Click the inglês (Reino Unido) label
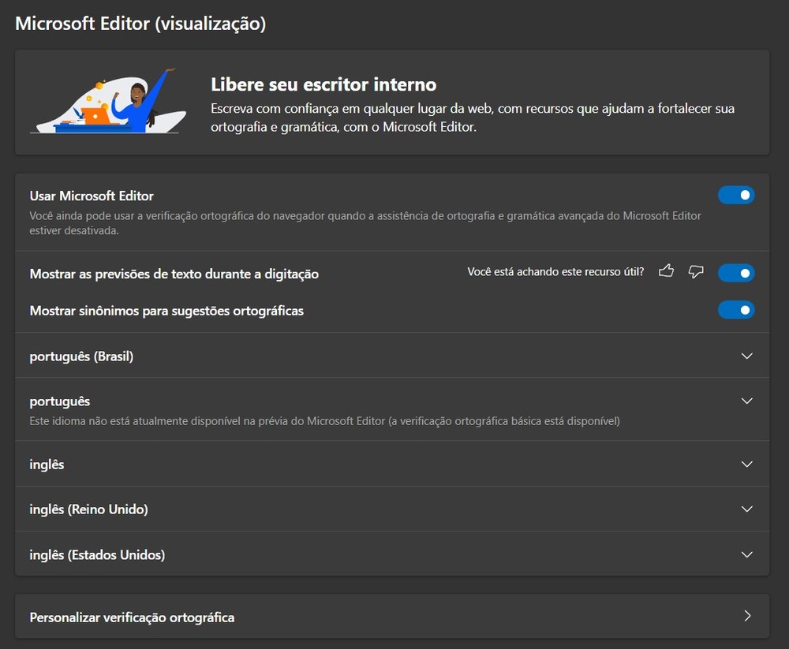Screen dimensions: 789x649 pos(88,509)
